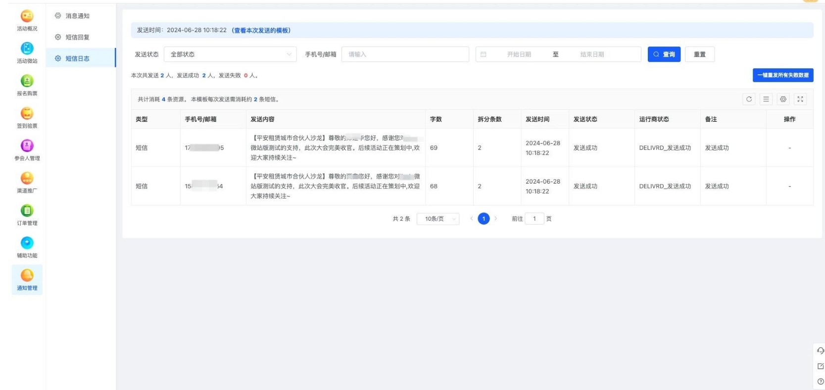
Task: Open table column settings gear icon
Action: click(783, 99)
